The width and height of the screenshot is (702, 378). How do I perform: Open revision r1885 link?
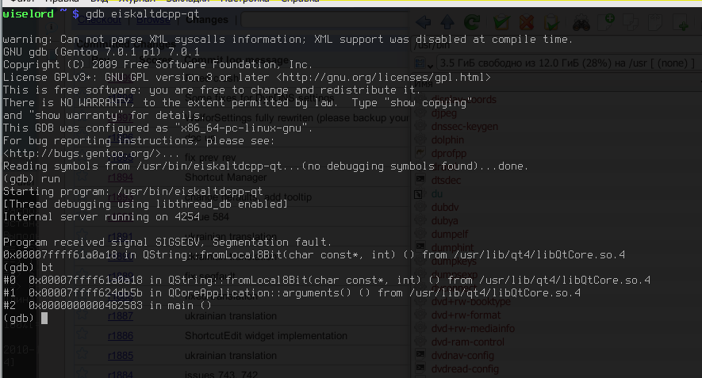coord(120,356)
